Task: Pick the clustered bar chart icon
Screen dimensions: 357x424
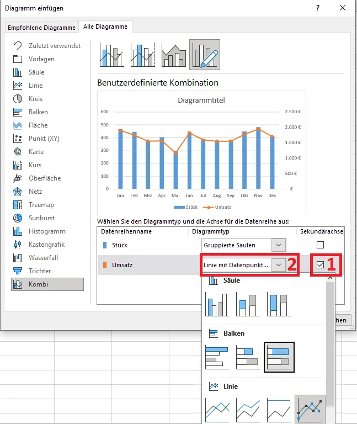Action: (x=217, y=357)
